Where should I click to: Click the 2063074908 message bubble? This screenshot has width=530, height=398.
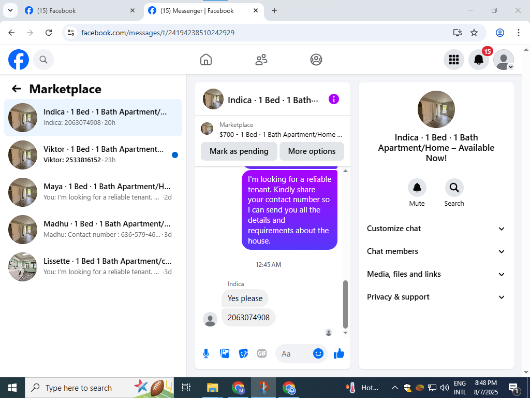[248, 318]
